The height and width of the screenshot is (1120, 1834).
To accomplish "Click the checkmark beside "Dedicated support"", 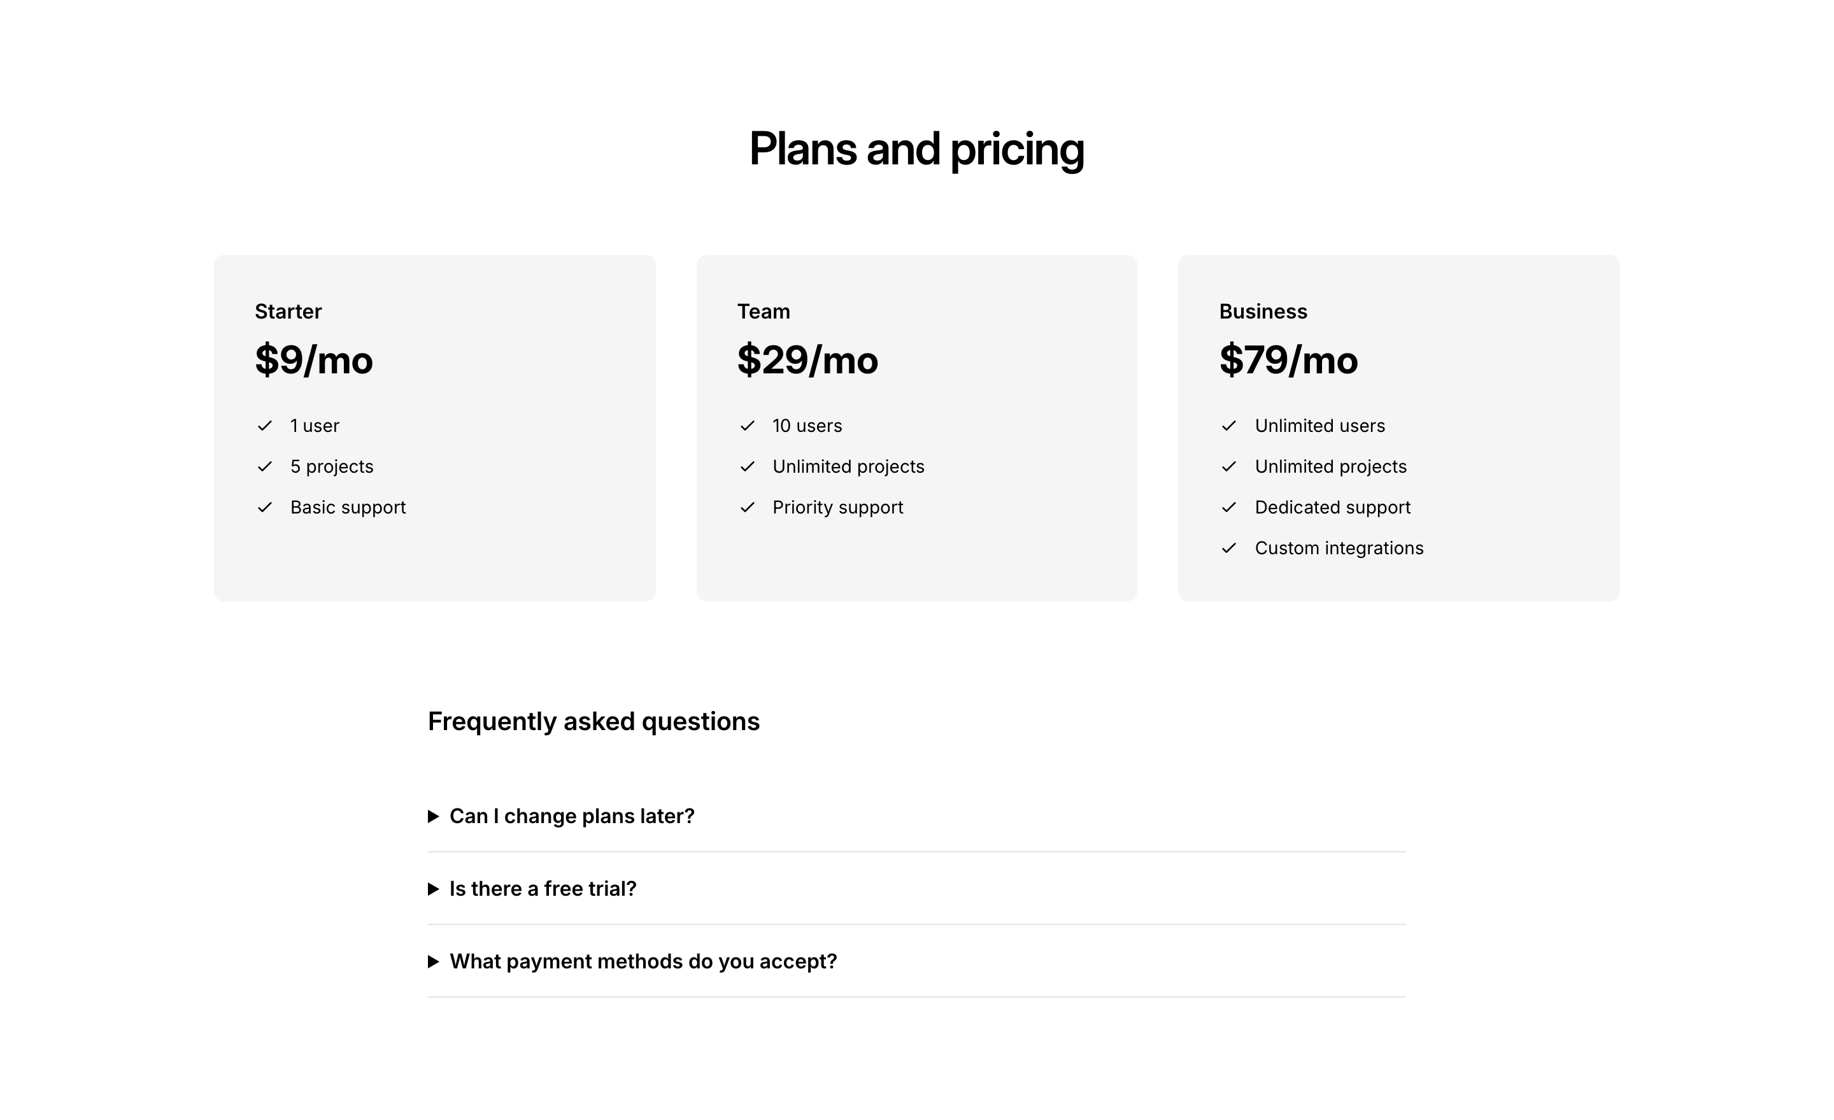I will click(1229, 508).
